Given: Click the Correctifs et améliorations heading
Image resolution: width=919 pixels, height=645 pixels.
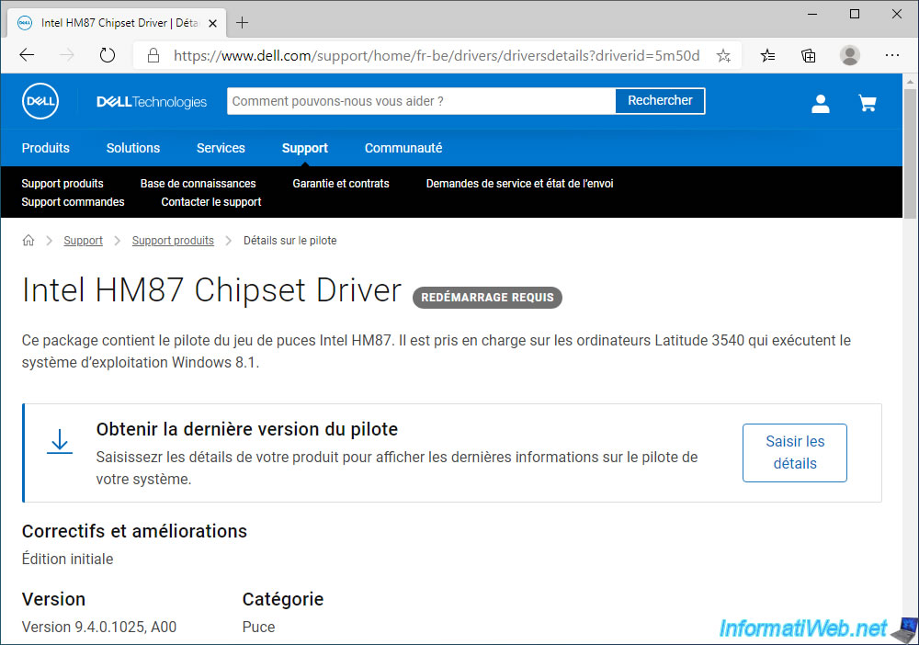Looking at the screenshot, I should pos(134,531).
